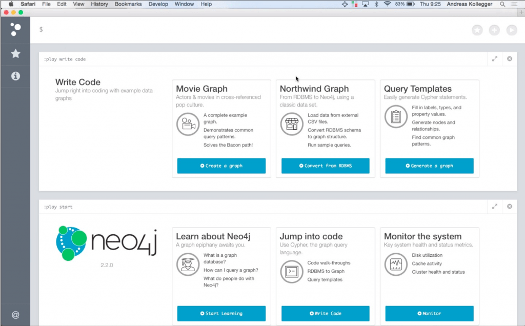Click the 'Create a graph' button
525x326 pixels.
coord(221,166)
